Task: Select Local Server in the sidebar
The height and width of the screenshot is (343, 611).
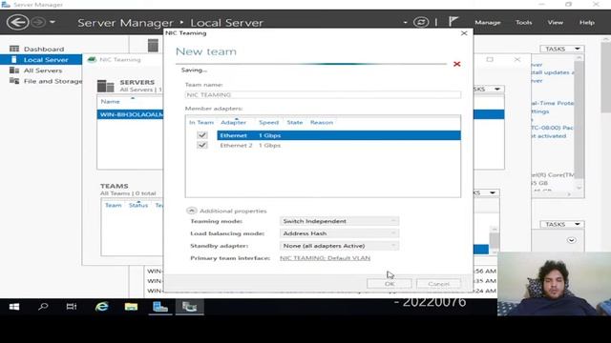Action: 41,59
